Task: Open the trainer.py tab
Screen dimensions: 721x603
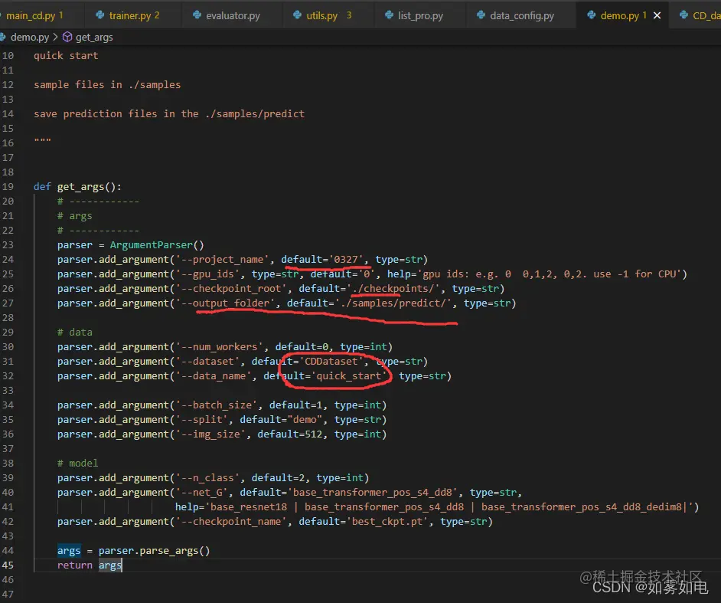Action: click(x=132, y=15)
